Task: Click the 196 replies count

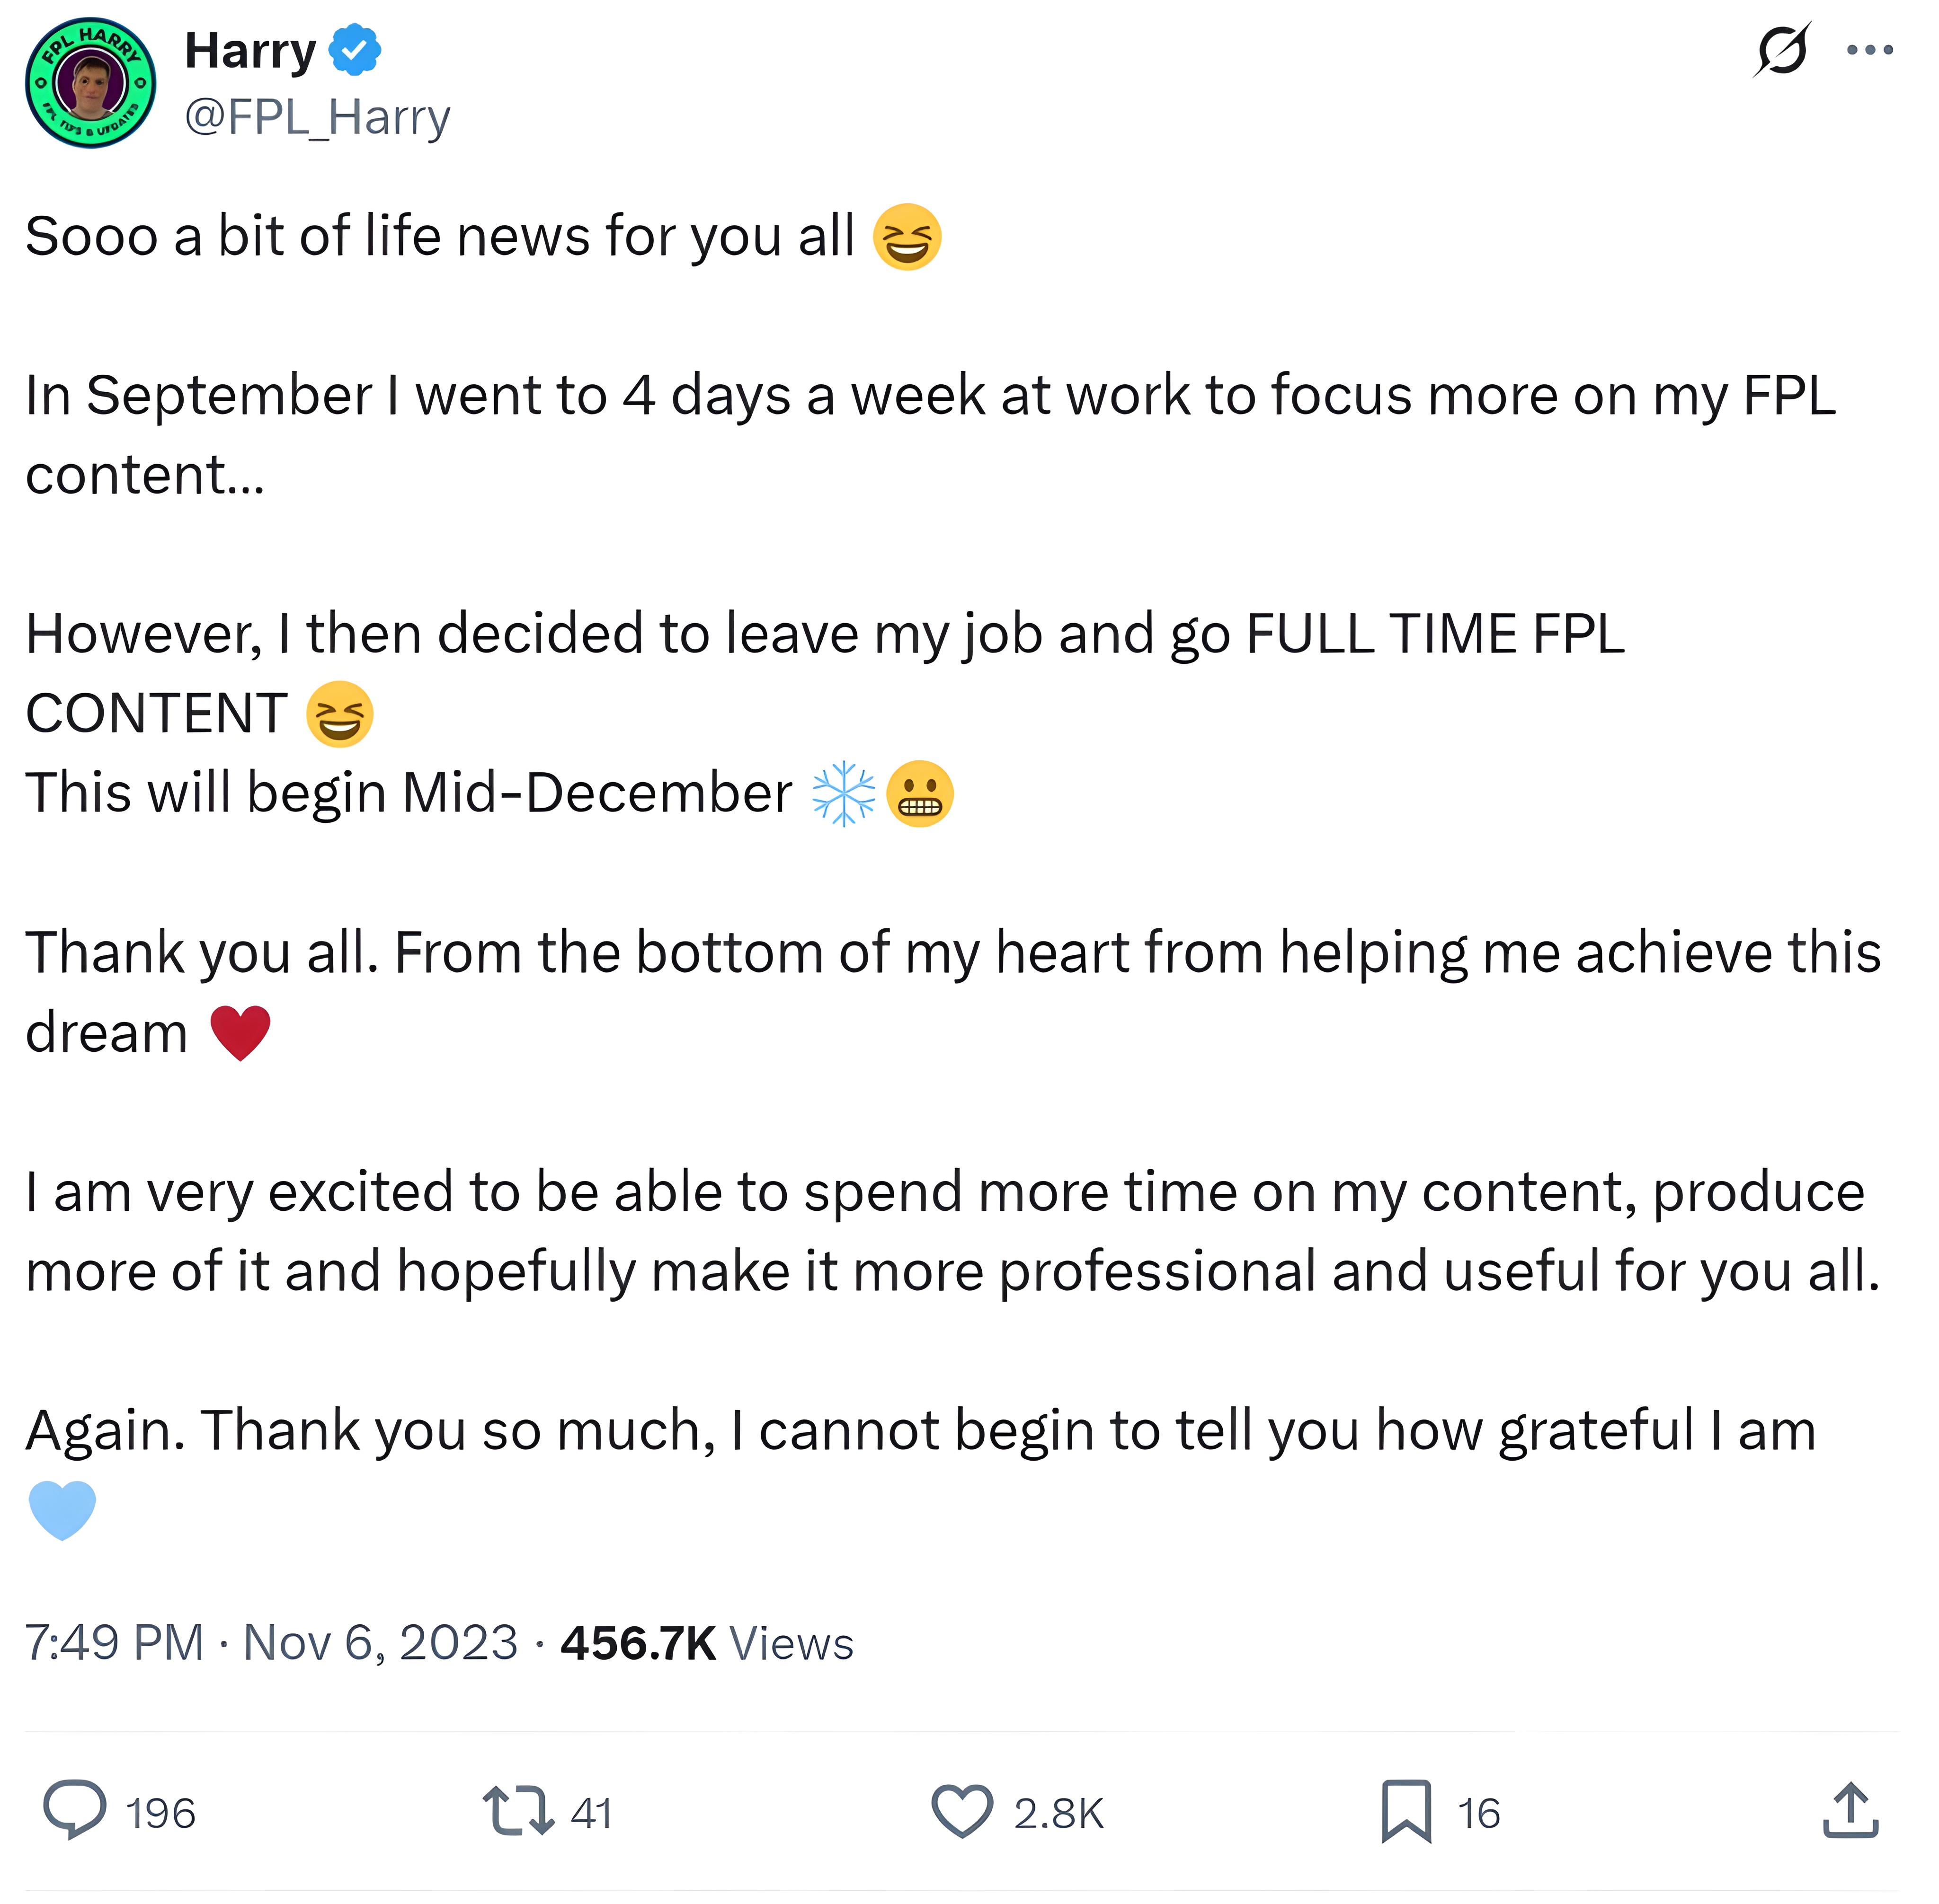Action: [x=161, y=1813]
